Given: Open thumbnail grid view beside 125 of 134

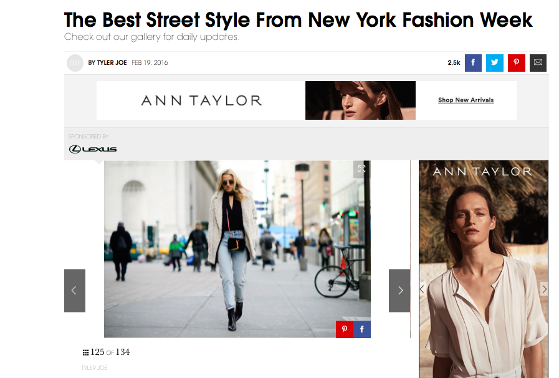Looking at the screenshot, I should click(85, 352).
